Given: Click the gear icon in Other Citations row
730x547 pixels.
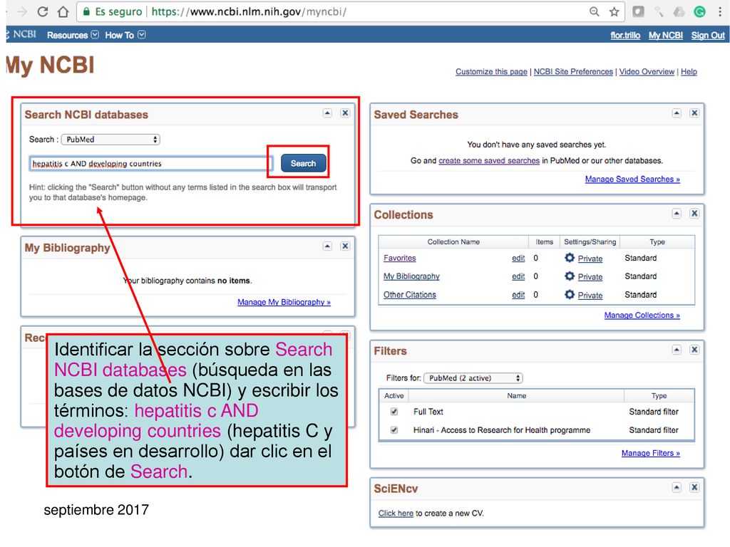Looking at the screenshot, I should [569, 294].
